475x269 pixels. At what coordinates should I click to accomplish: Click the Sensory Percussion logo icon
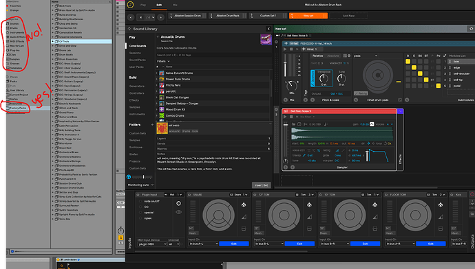pos(130,5)
